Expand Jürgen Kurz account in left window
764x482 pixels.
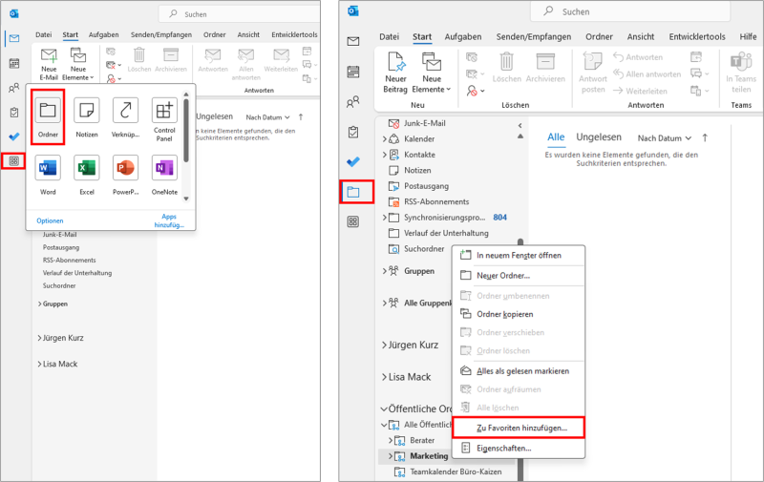[39, 338]
